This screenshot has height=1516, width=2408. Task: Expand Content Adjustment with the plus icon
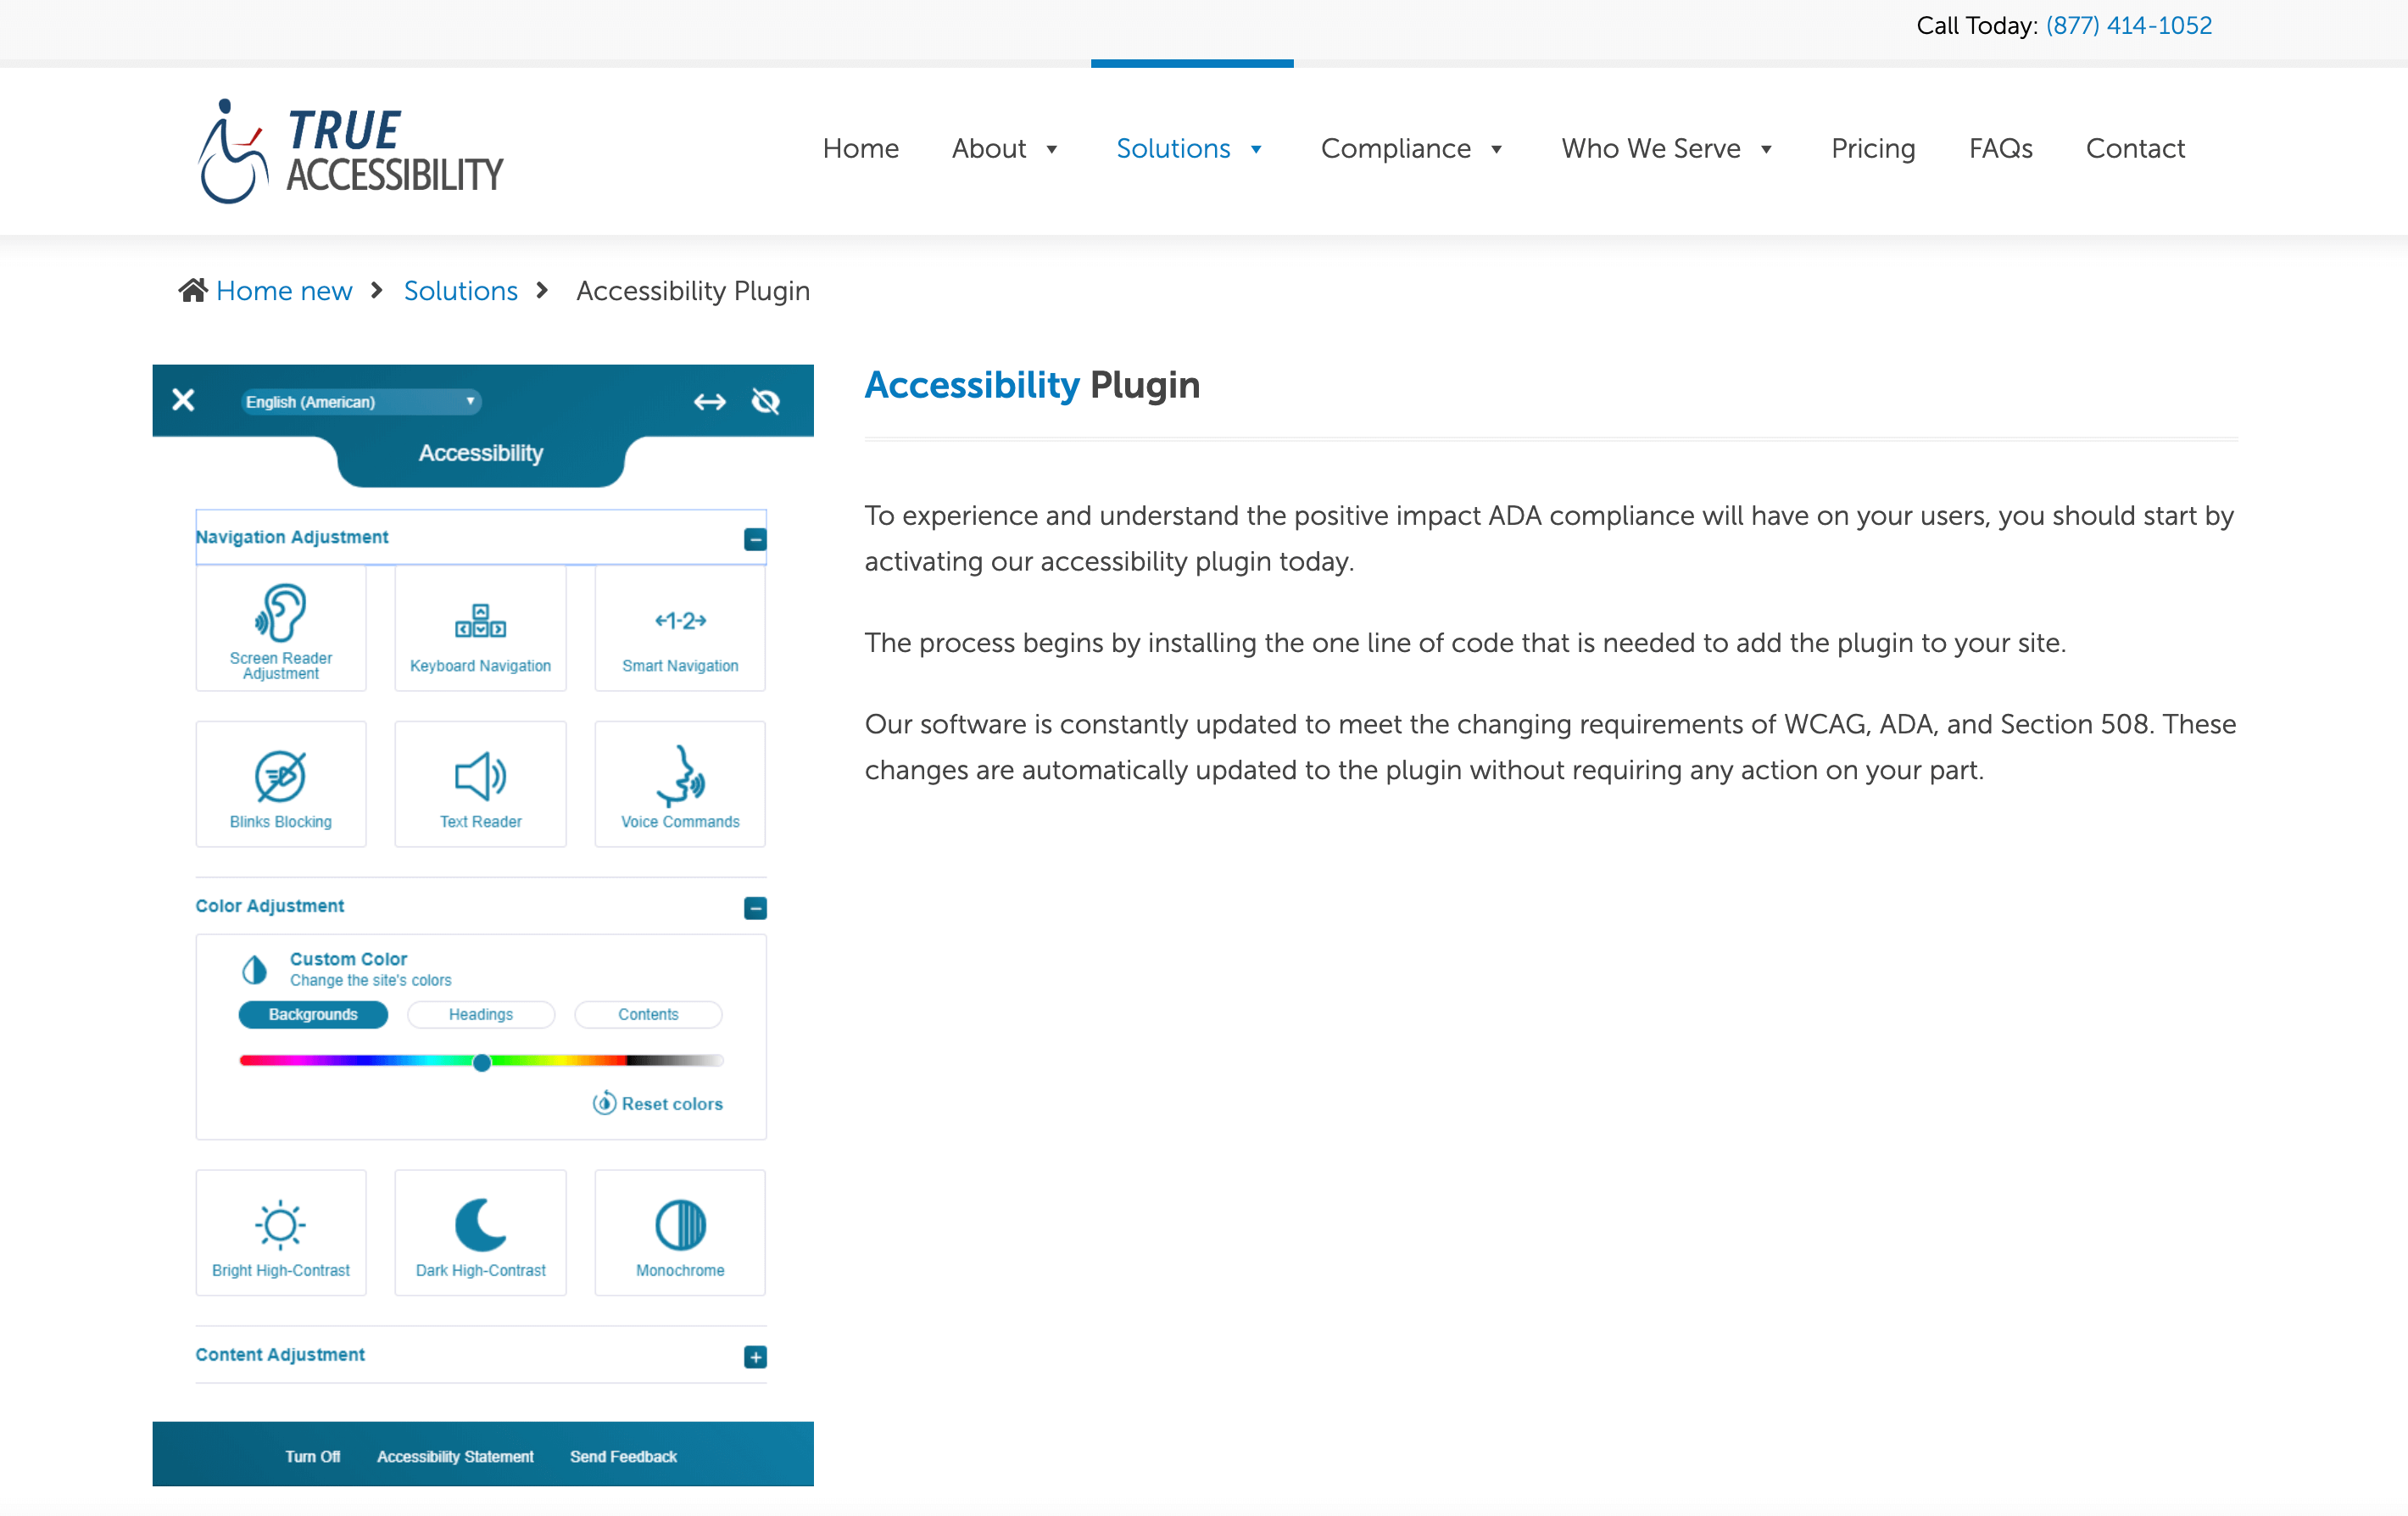755,1357
